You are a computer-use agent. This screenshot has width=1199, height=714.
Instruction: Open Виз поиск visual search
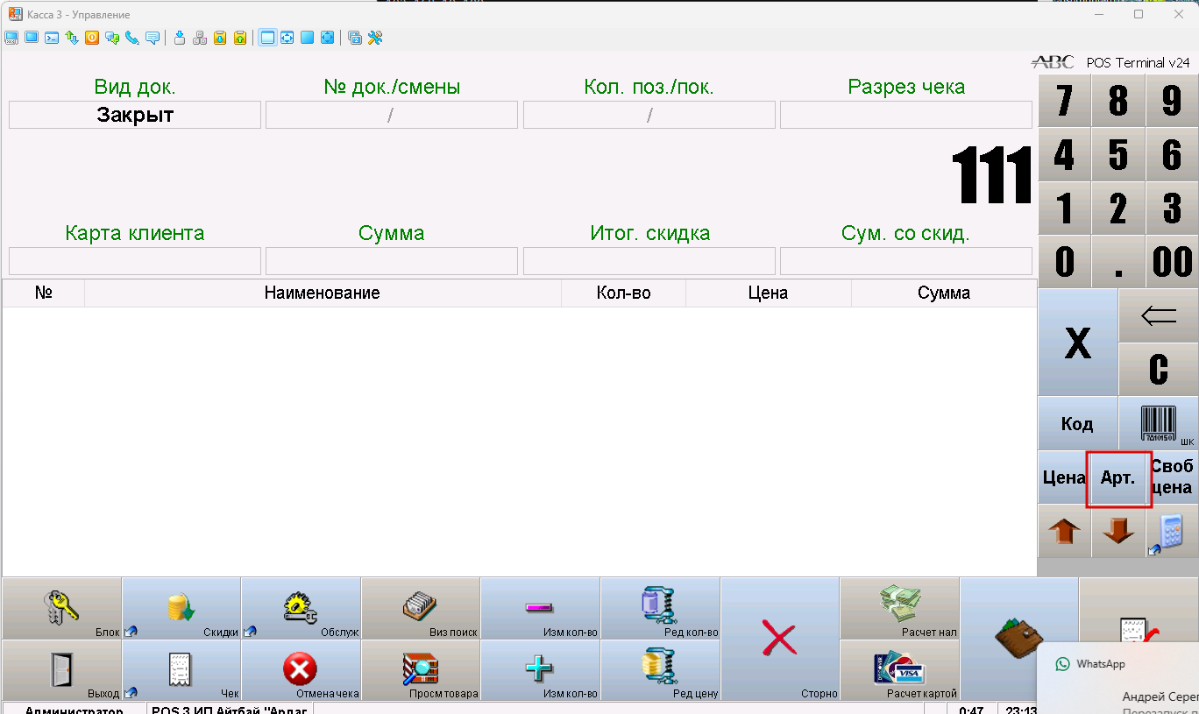[421, 608]
